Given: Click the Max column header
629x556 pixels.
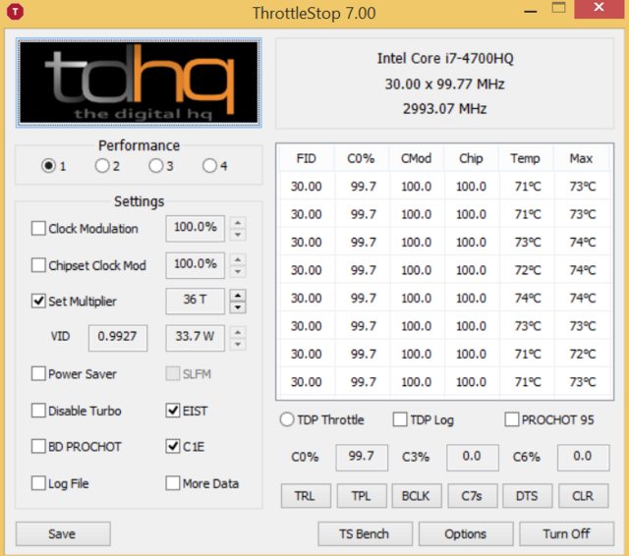Looking at the screenshot, I should point(581,158).
